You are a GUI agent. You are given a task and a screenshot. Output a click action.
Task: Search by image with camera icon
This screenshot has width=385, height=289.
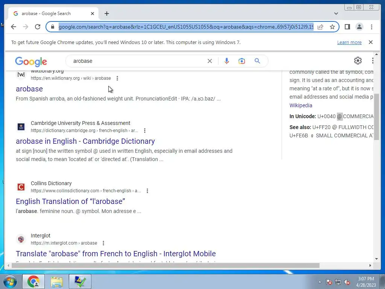(x=242, y=61)
